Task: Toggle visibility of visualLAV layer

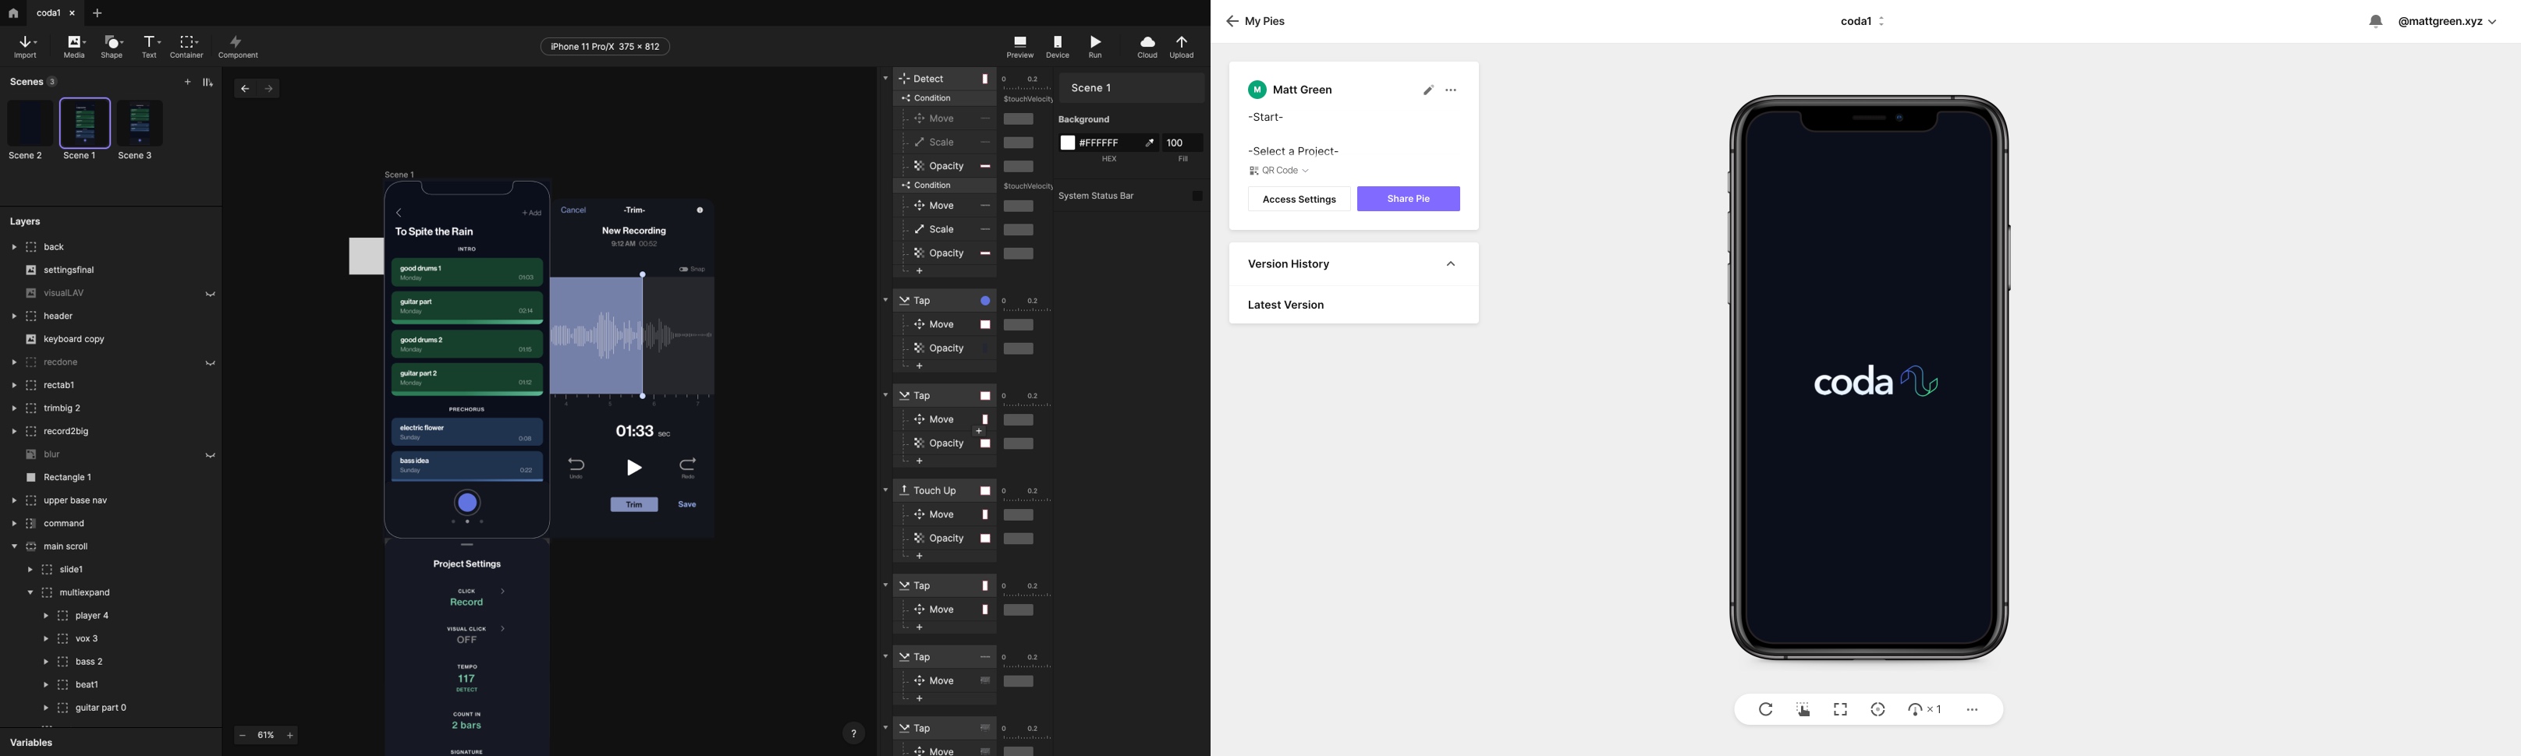Action: (x=211, y=293)
